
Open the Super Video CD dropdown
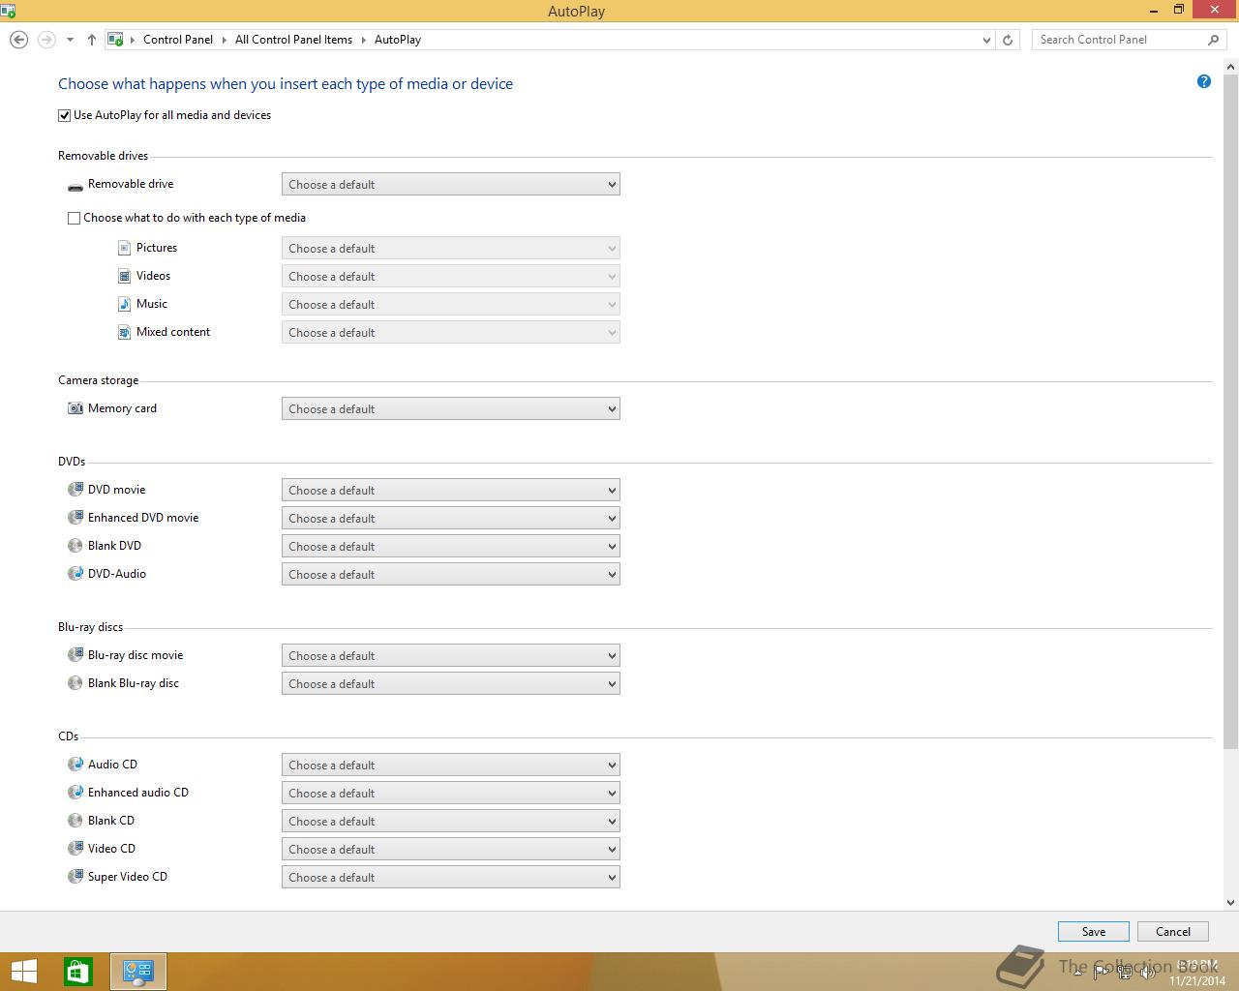pyautogui.click(x=451, y=878)
